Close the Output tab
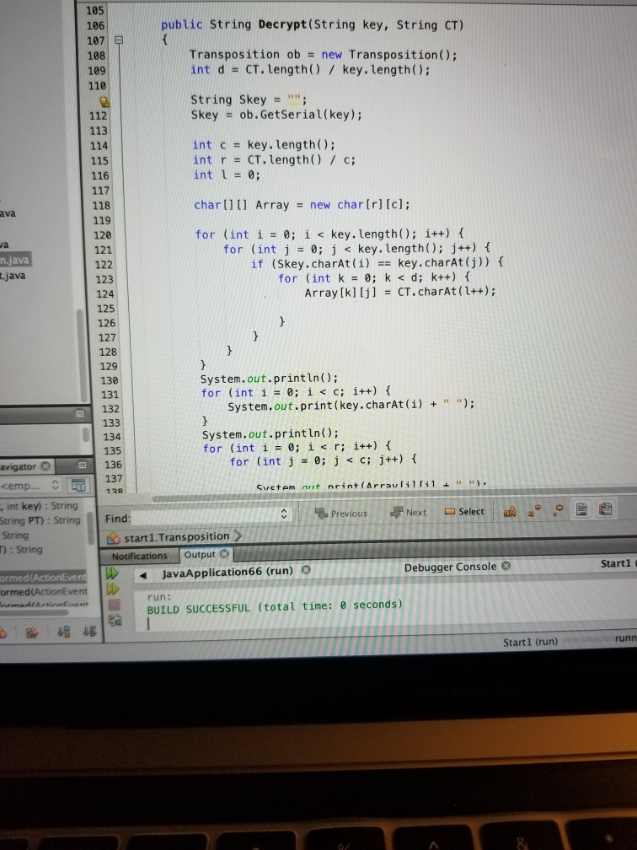 (x=224, y=554)
